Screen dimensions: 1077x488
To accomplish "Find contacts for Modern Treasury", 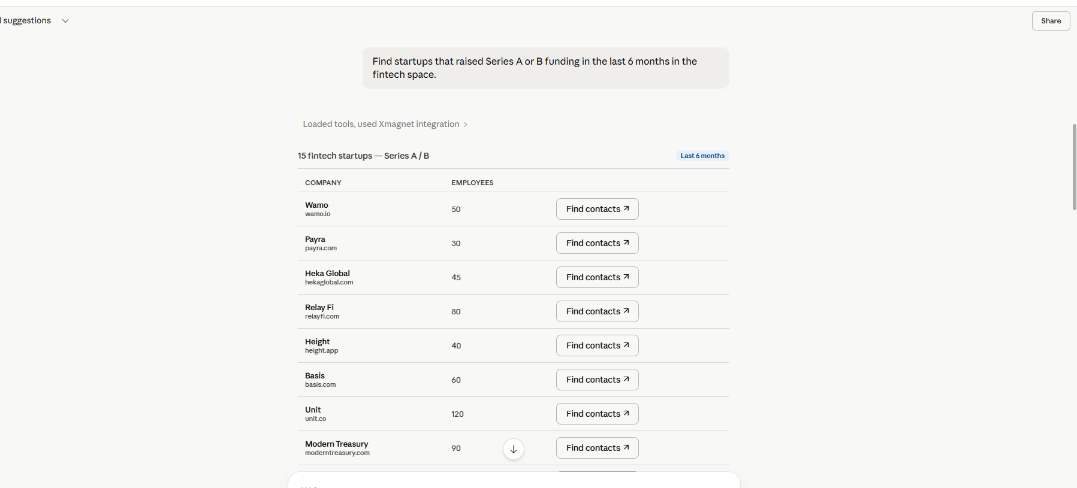I will 598,448.
